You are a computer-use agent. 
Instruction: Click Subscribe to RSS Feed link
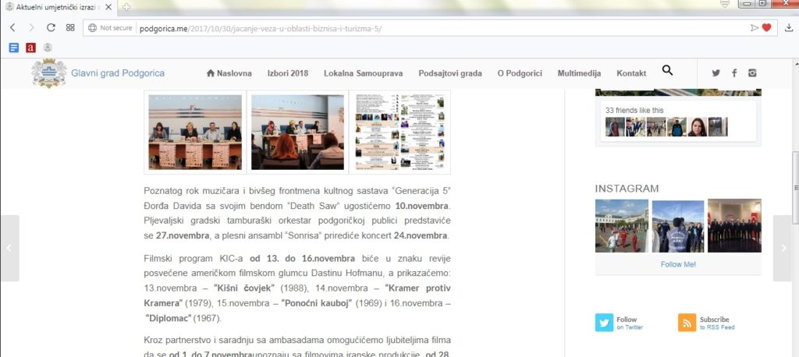coord(717,323)
